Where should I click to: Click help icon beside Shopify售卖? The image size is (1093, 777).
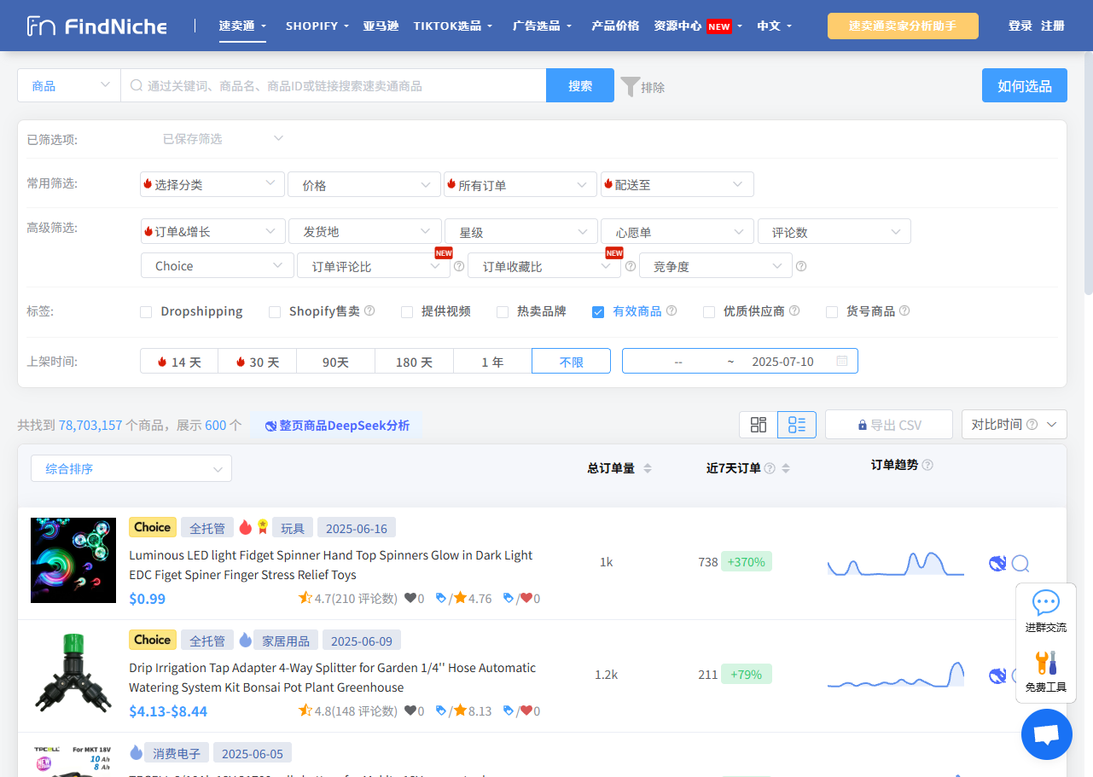[369, 311]
